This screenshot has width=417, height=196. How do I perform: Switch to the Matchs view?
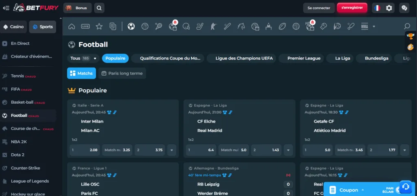(x=81, y=73)
